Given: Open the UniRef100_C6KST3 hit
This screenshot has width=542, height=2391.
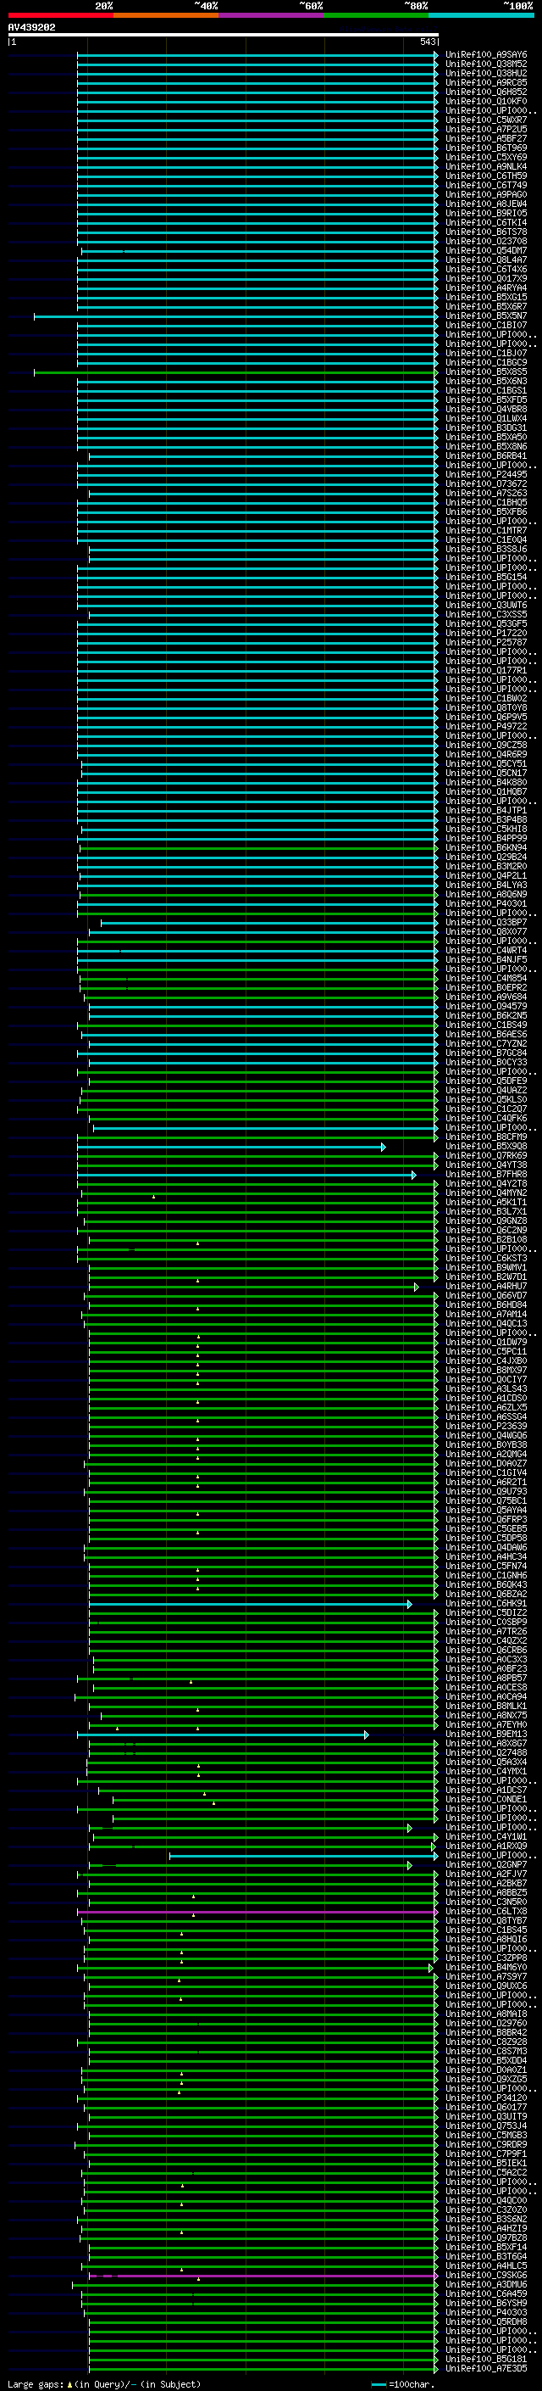Looking at the screenshot, I should tap(486, 1258).
